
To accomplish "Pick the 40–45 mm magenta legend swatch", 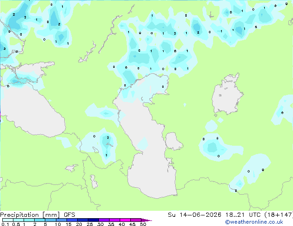I will coord(125,220).
